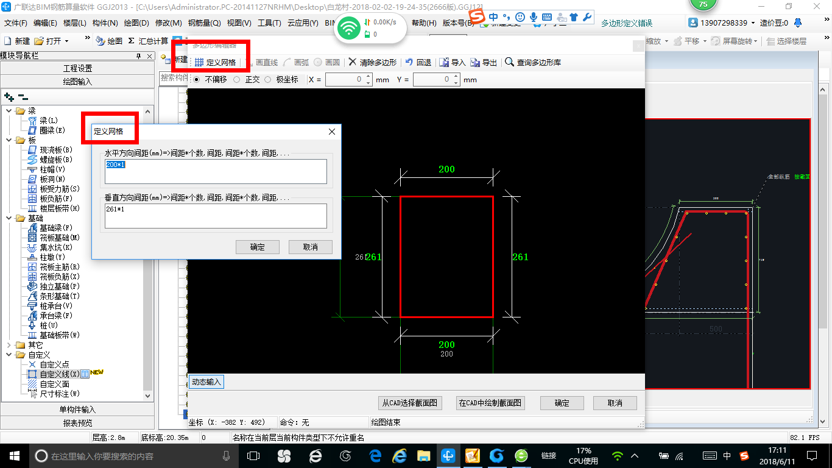Expand the 其它 folder tree node
Image resolution: width=832 pixels, height=468 pixels.
pos(9,345)
